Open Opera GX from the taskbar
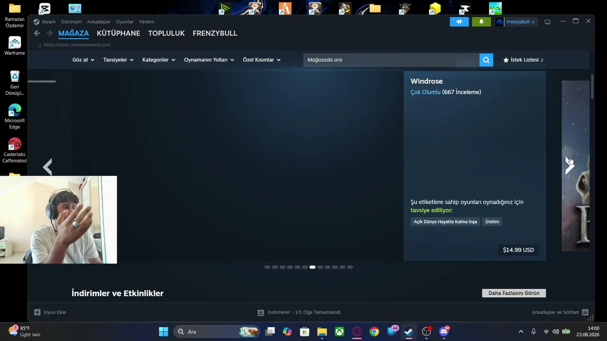 tap(357, 332)
